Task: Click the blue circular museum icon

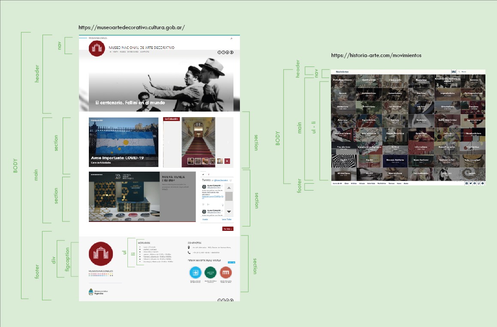Action: point(196,272)
